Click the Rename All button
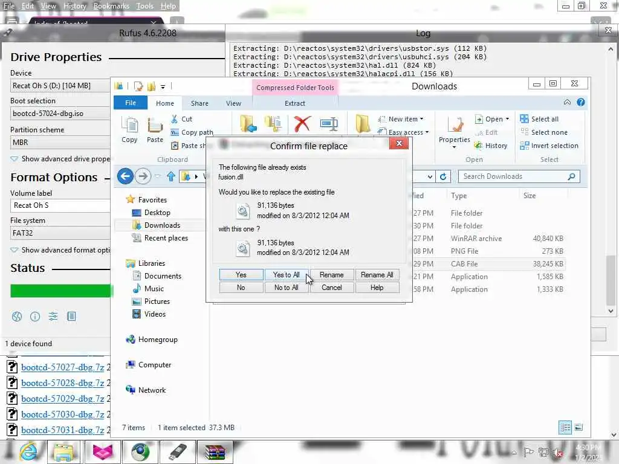The image size is (619, 464). pyautogui.click(x=377, y=275)
